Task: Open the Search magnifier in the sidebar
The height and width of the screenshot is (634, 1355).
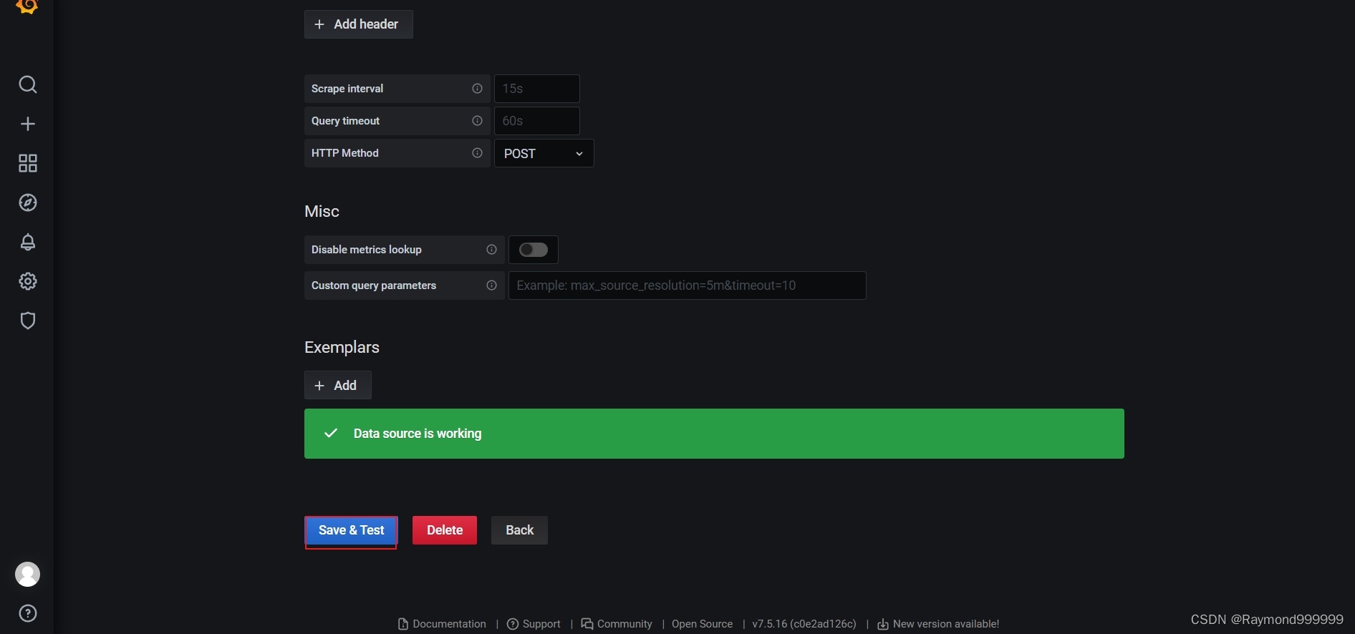Action: click(28, 84)
